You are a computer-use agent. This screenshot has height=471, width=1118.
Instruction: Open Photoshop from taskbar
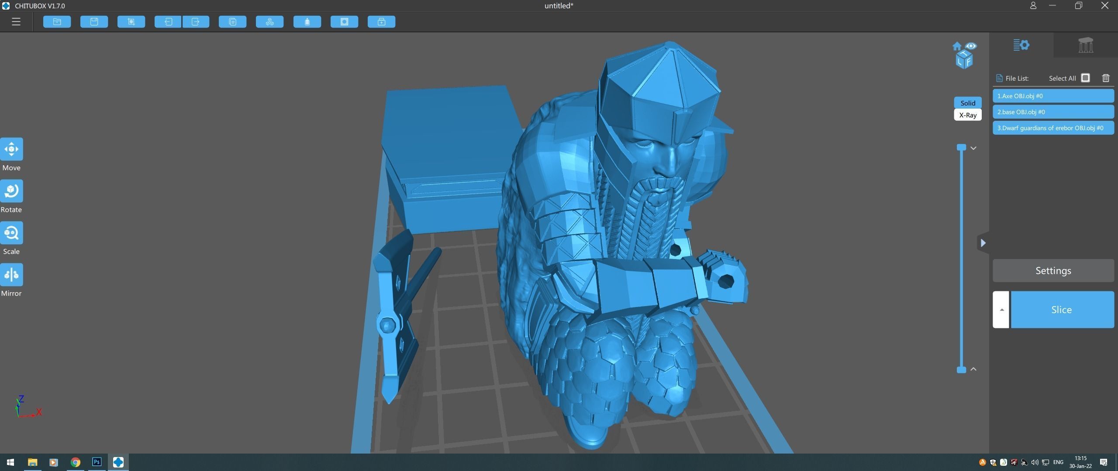coord(97,462)
